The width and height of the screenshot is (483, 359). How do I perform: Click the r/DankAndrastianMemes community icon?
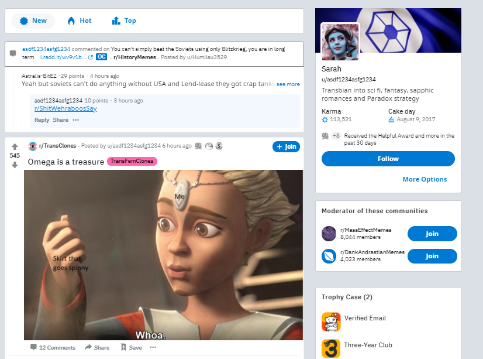click(329, 256)
